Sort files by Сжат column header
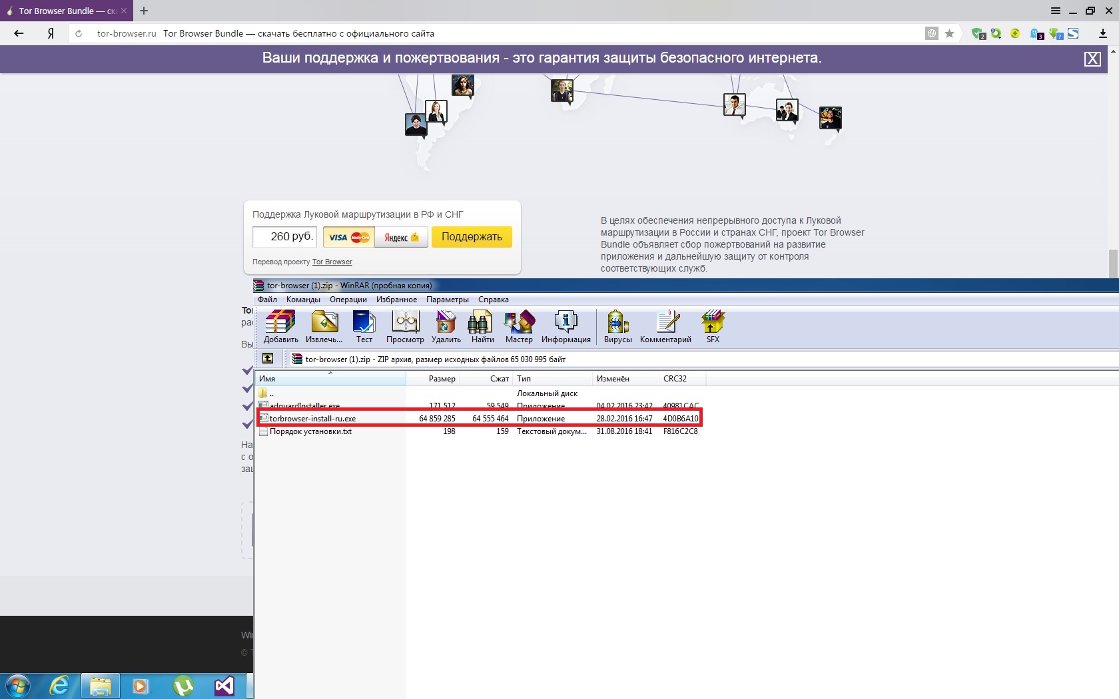 coord(486,379)
